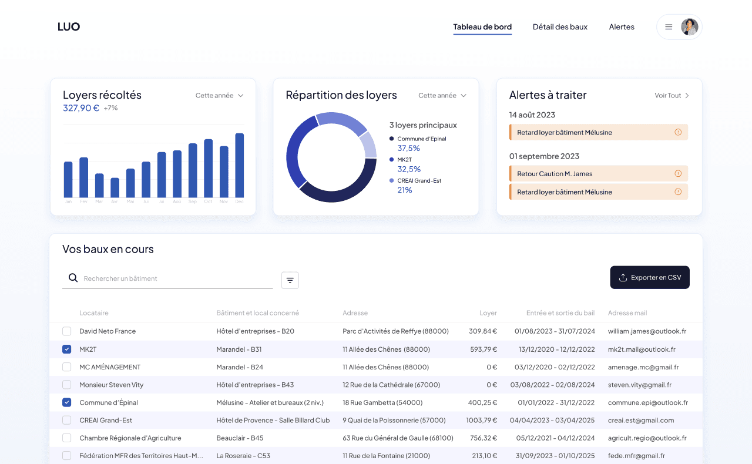Switch to Détail des baux tab
Image resolution: width=752 pixels, height=464 pixels.
[x=560, y=27]
